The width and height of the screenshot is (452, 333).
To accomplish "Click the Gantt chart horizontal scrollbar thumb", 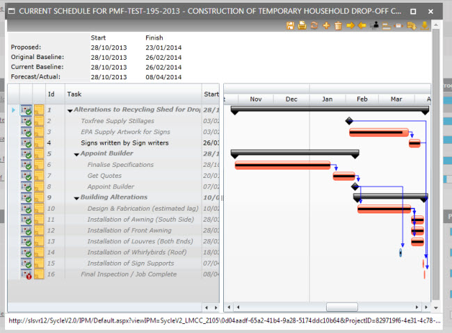I will [x=341, y=307].
